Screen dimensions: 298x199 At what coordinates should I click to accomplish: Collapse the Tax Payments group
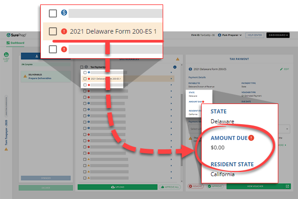175,67
